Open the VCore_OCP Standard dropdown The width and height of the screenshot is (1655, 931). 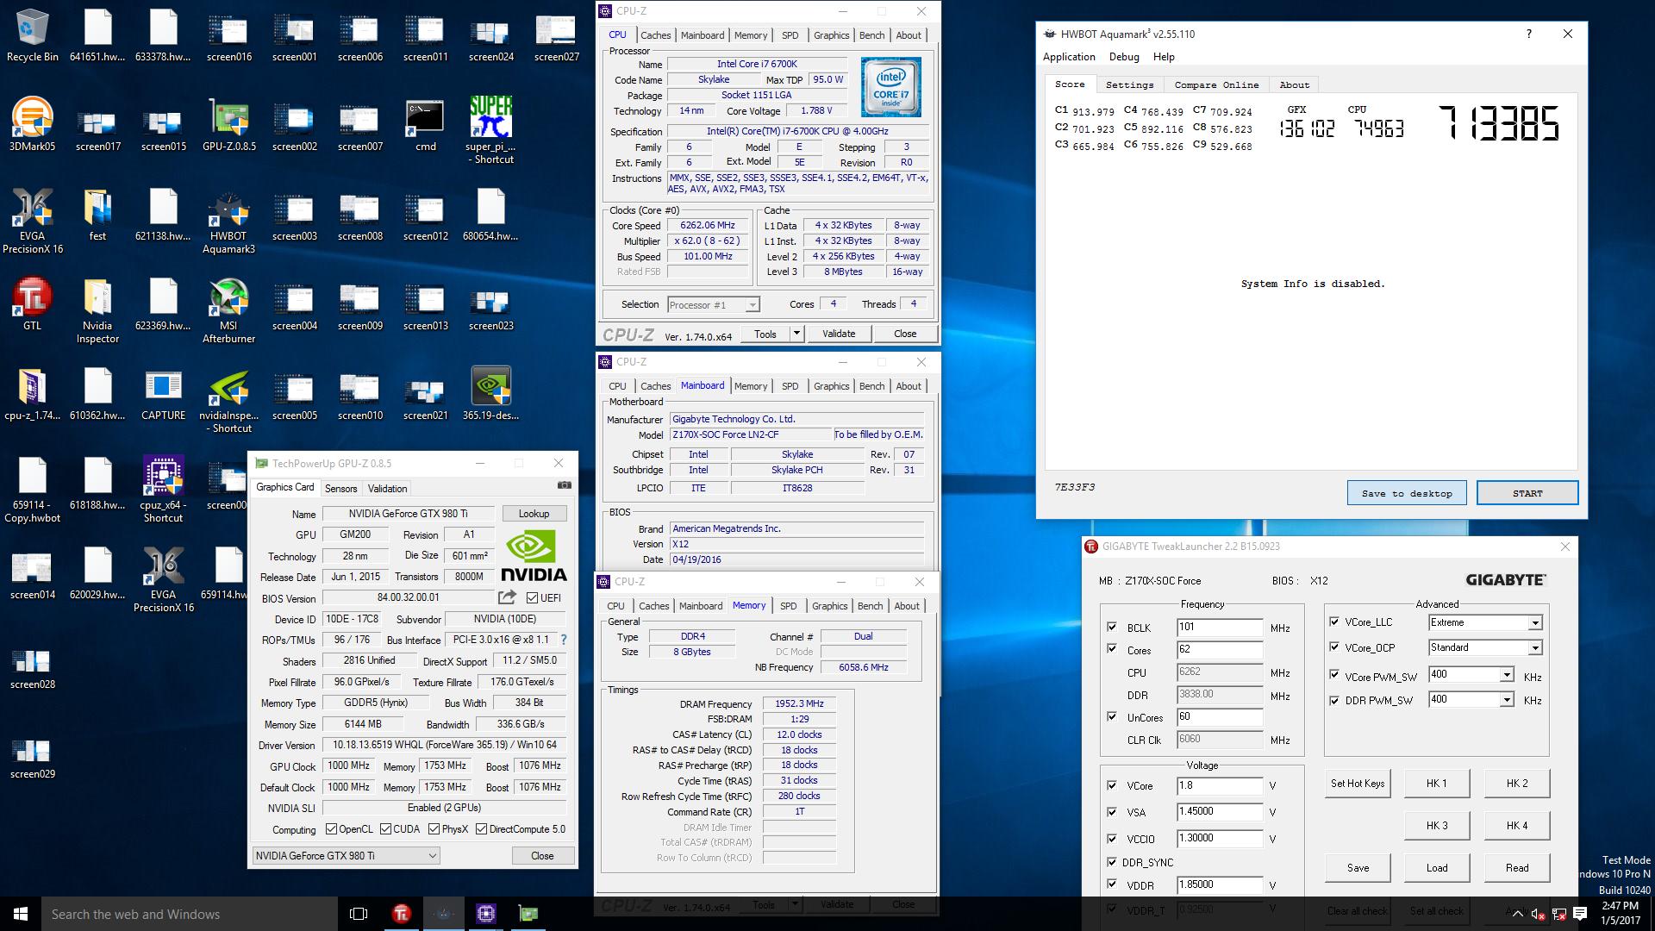[x=1484, y=647]
